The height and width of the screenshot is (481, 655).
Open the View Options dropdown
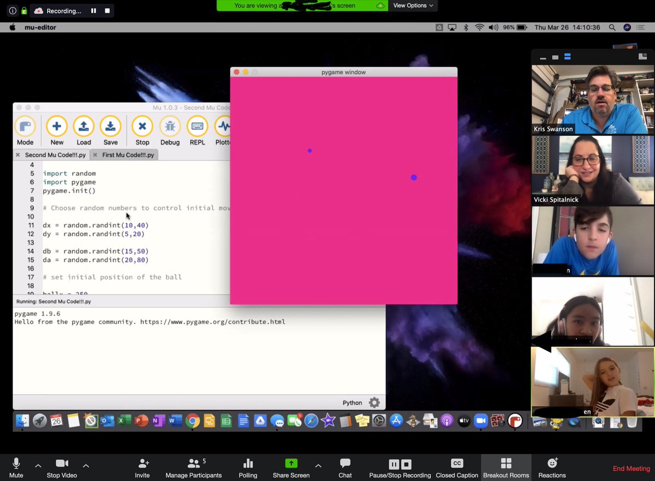coord(413,5)
